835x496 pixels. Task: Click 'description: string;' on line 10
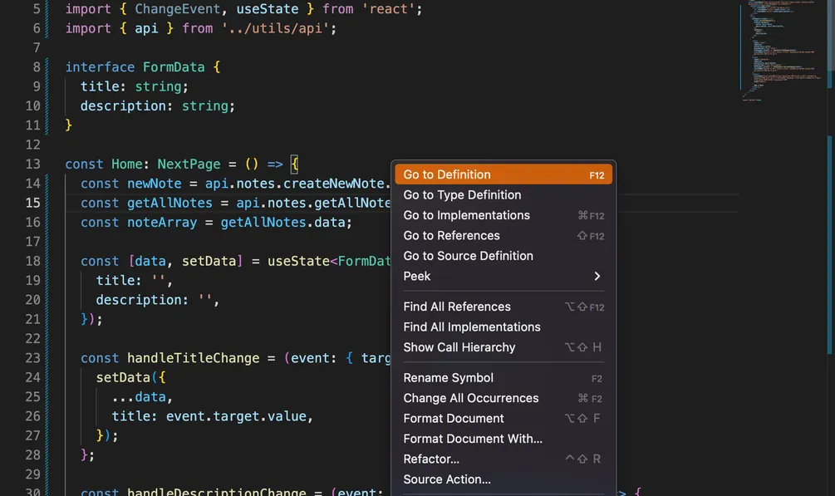click(x=158, y=106)
